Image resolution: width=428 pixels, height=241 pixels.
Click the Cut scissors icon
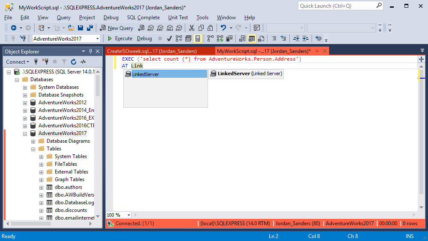(x=192, y=28)
